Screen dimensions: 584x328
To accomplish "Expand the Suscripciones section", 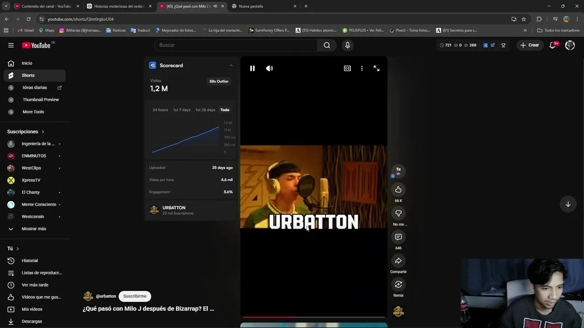I will point(26,132).
